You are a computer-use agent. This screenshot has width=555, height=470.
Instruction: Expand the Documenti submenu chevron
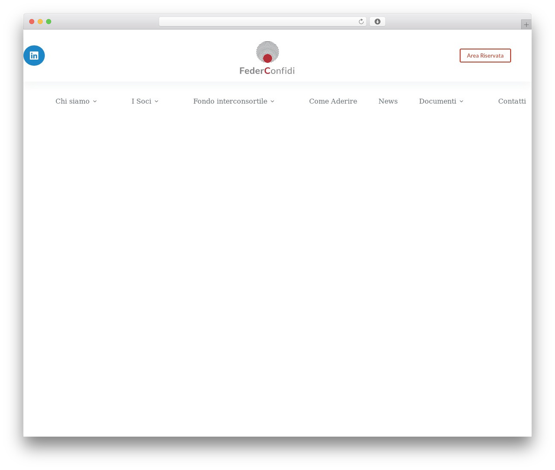(x=461, y=101)
